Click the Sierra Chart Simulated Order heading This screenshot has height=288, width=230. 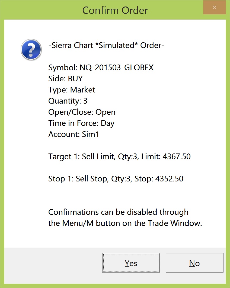106,45
